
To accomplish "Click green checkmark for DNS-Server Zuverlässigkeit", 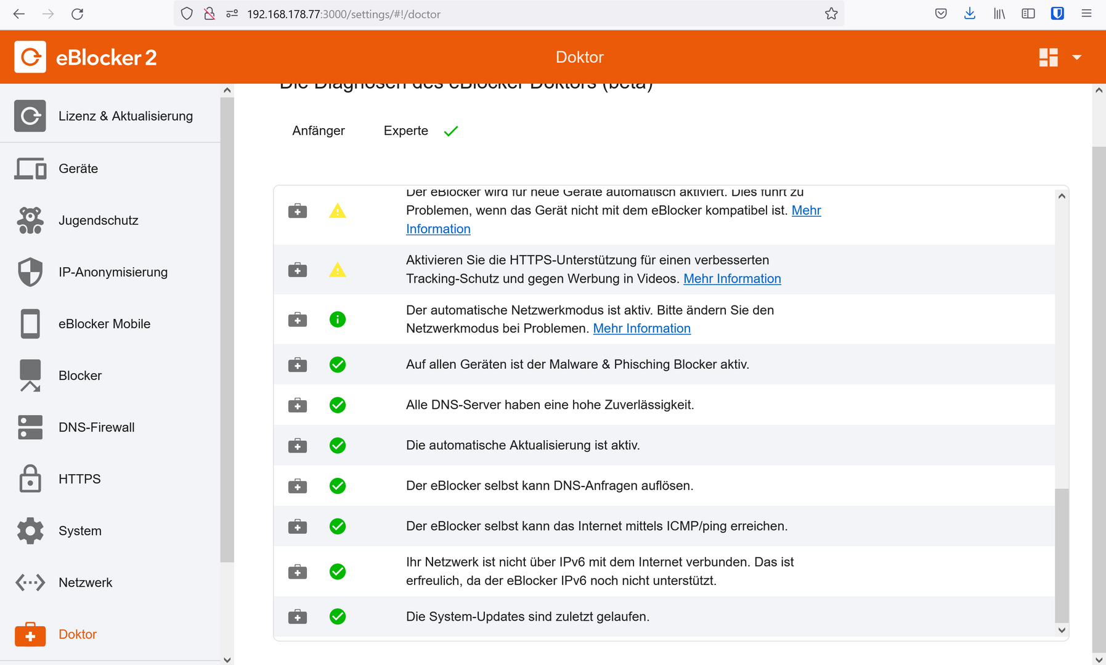I will click(338, 405).
